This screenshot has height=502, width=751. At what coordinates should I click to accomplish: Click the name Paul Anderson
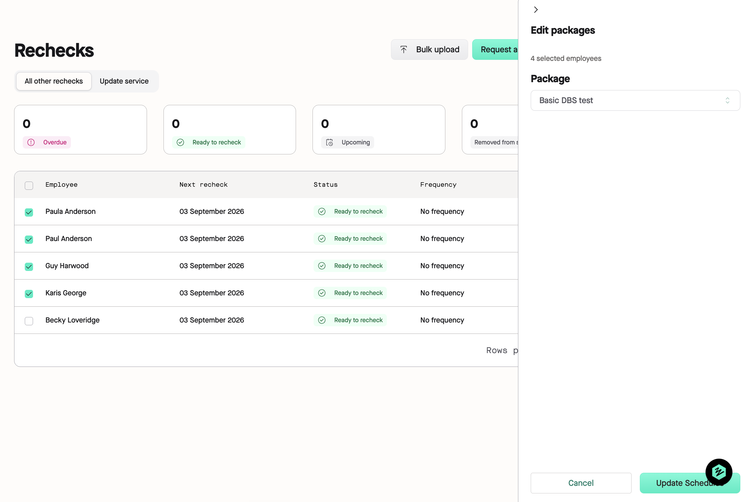tap(68, 239)
